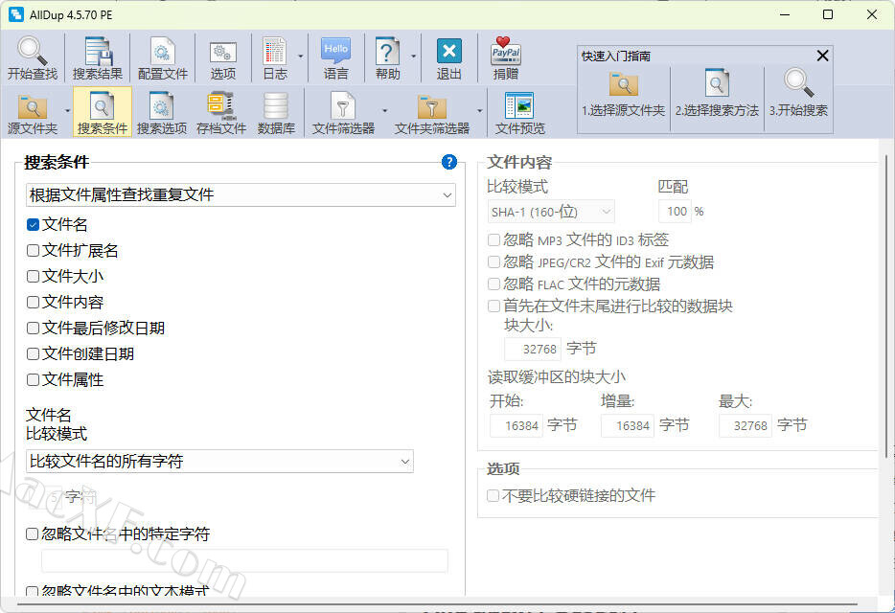Screen dimensions: 895x613
Task: Open the SHA-1 (160-位) comparison dropdown
Action: tap(551, 212)
